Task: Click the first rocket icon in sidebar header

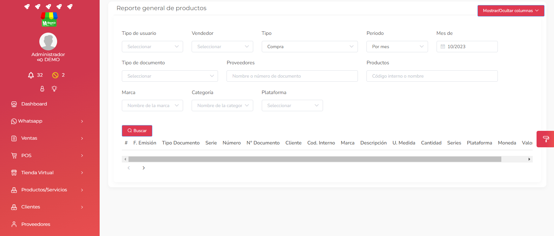Action: [x=27, y=6]
